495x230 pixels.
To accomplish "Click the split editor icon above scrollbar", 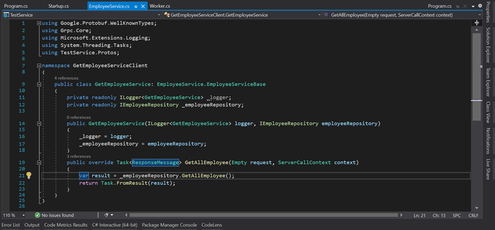I will [x=476, y=23].
